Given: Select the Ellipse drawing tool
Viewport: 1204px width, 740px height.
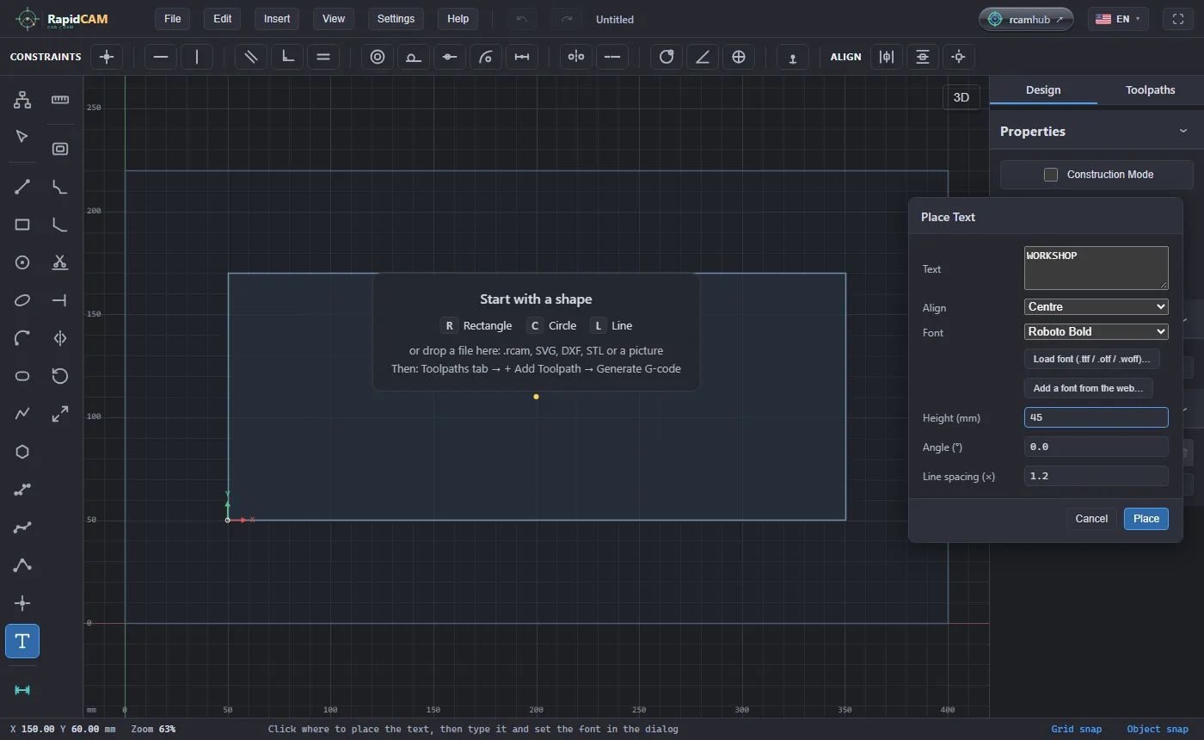Looking at the screenshot, I should click(22, 300).
